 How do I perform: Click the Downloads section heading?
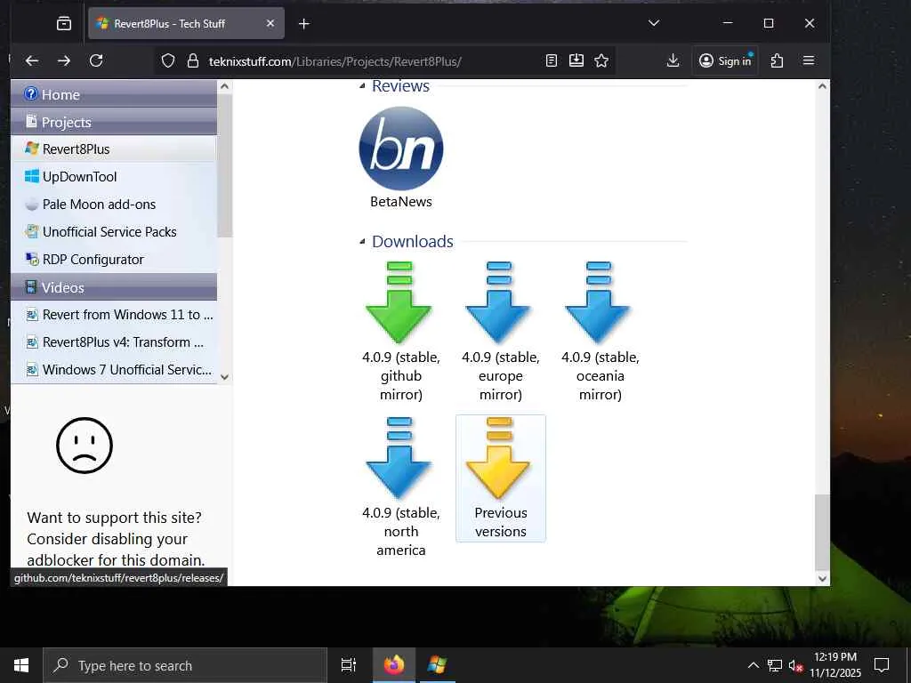click(x=413, y=241)
